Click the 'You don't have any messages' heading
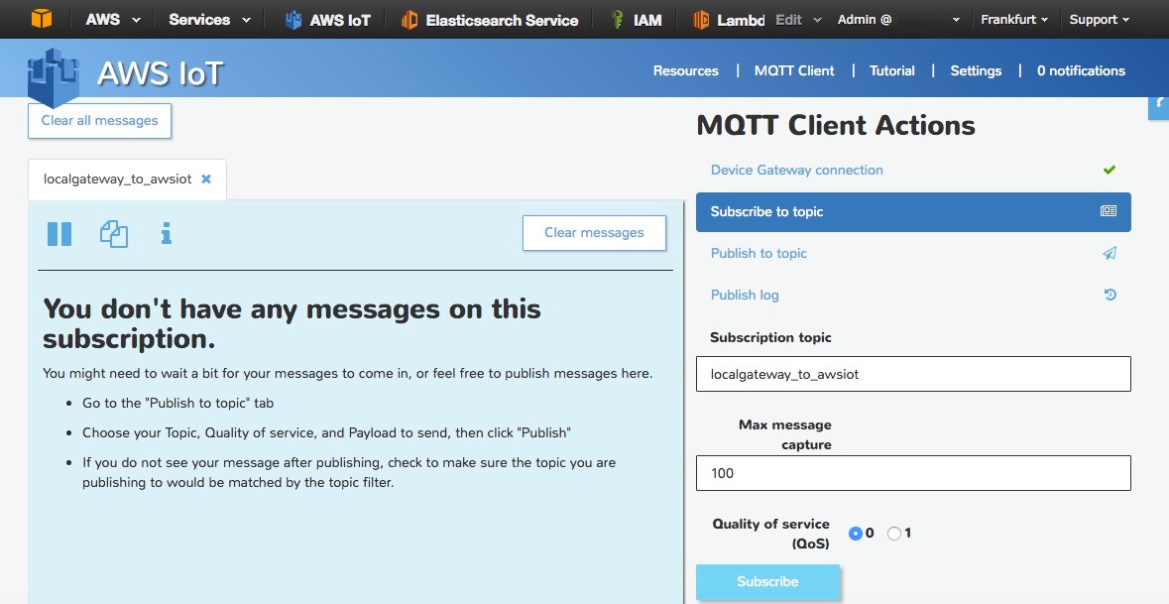Viewport: 1169px width, 604px height. click(292, 323)
